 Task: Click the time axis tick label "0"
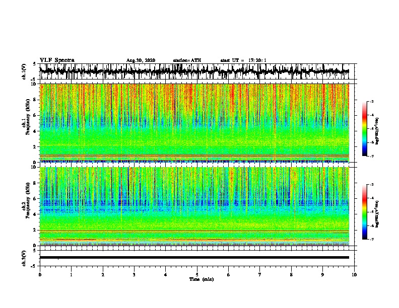tap(40, 275)
